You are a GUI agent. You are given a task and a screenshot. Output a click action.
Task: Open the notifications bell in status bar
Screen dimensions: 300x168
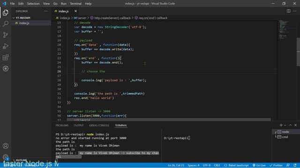click(295, 165)
